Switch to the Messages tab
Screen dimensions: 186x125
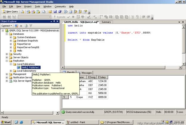(x=85, y=73)
